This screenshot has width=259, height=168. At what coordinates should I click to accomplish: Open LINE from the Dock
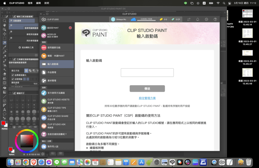[57, 162]
